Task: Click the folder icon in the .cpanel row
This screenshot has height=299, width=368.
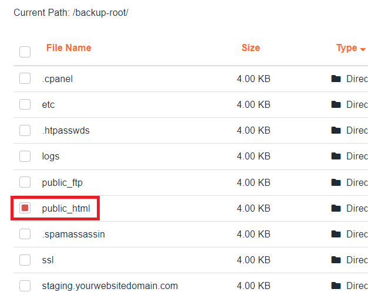Action: (336, 79)
